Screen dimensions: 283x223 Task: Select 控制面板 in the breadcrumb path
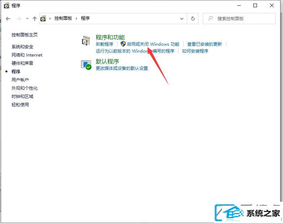click(x=63, y=18)
